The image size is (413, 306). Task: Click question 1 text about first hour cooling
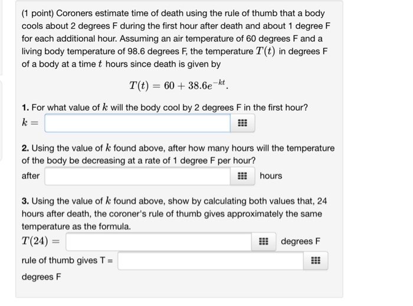tap(164, 108)
